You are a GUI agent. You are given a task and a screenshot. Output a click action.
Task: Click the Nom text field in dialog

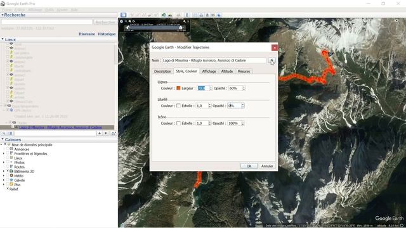pyautogui.click(x=214, y=61)
